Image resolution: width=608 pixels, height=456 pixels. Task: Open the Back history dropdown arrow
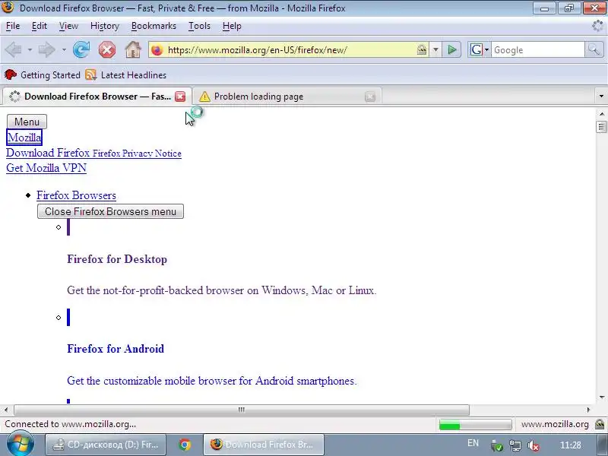[x=30, y=50]
